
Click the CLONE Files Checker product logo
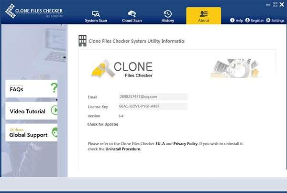click(122, 69)
